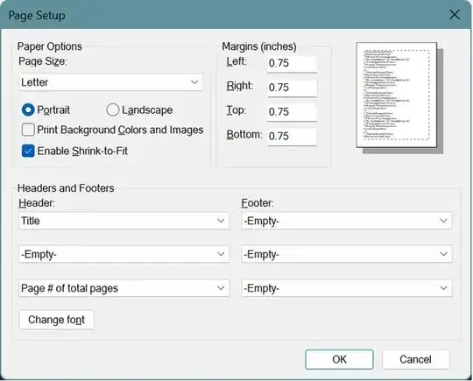Viewport: 473px width, 381px height.
Task: Click the Top margin input field
Action: pyautogui.click(x=292, y=112)
